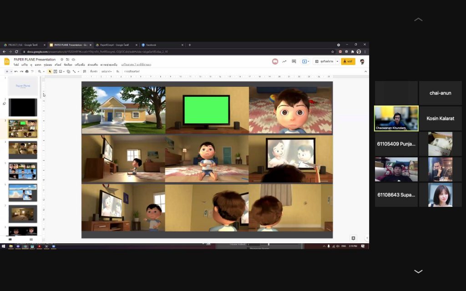Screen dimensions: 466x291
Task: Click the activity dashboard trend icon
Action: click(284, 61)
